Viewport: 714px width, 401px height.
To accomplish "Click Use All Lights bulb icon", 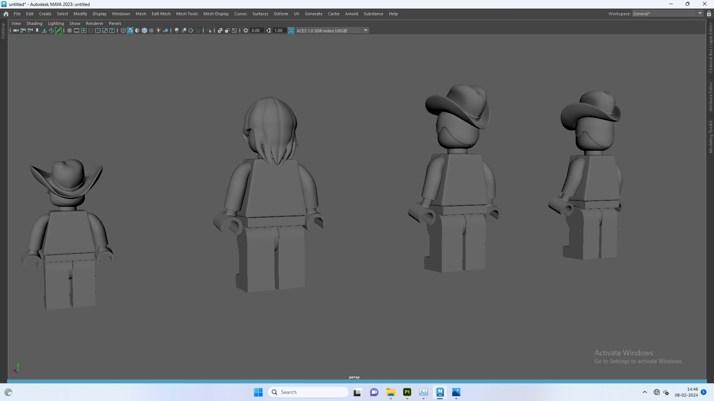I will click(x=158, y=30).
